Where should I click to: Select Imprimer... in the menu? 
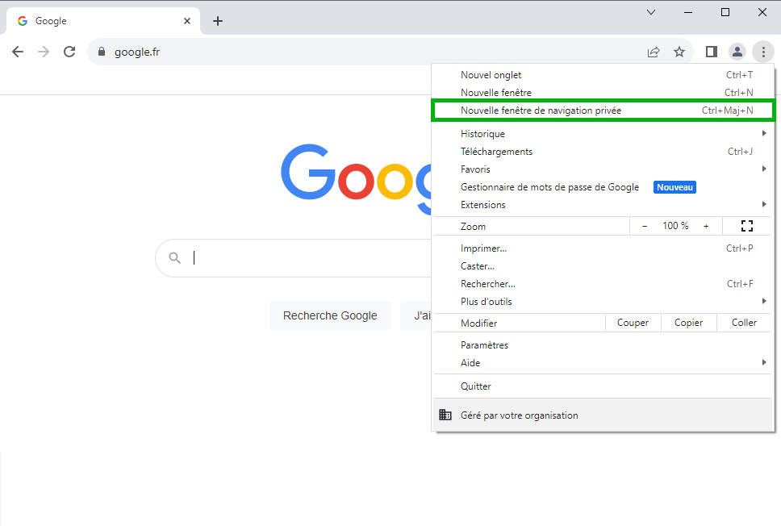[x=603, y=248]
